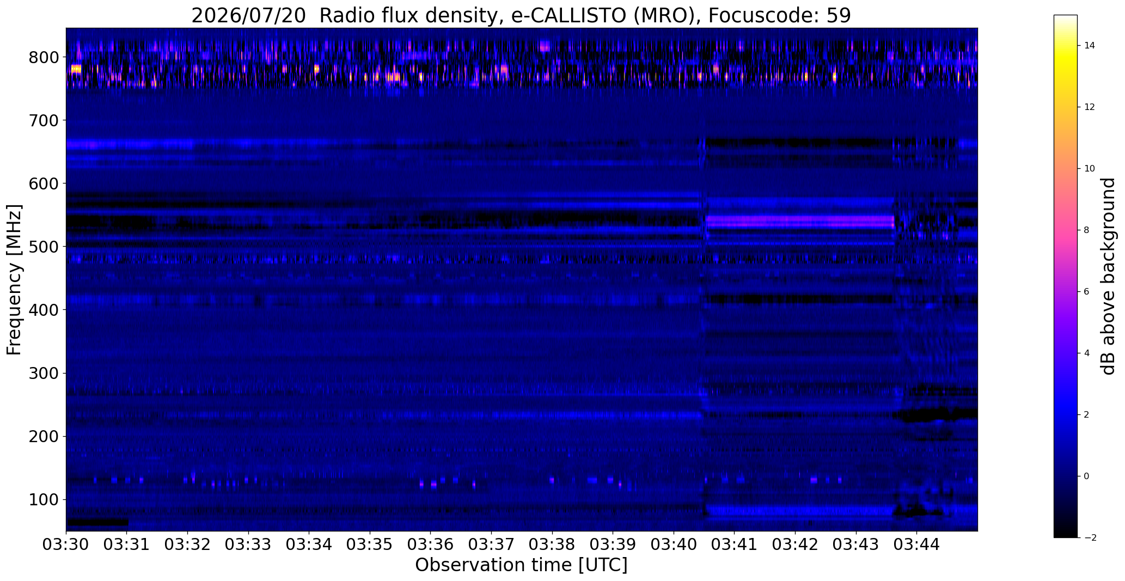Click the 'dB above background' colorbar label
This screenshot has width=1125, height=581.
click(x=1108, y=276)
